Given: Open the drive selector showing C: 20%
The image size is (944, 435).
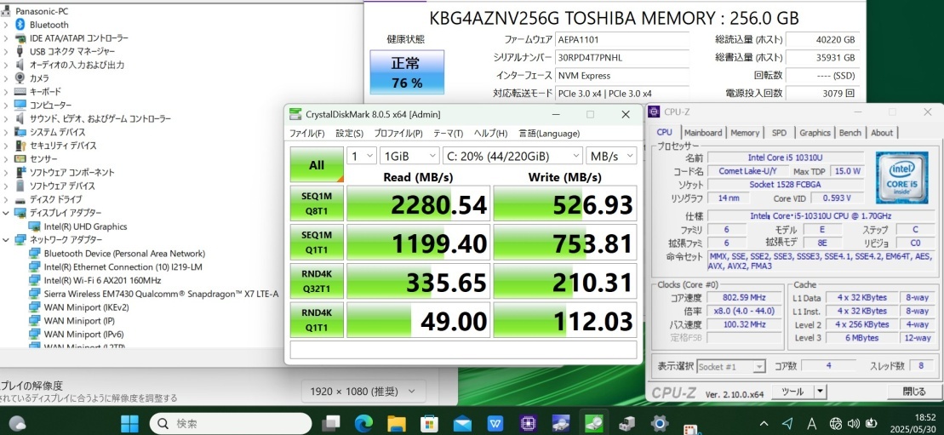Looking at the screenshot, I should pyautogui.click(x=512, y=156).
